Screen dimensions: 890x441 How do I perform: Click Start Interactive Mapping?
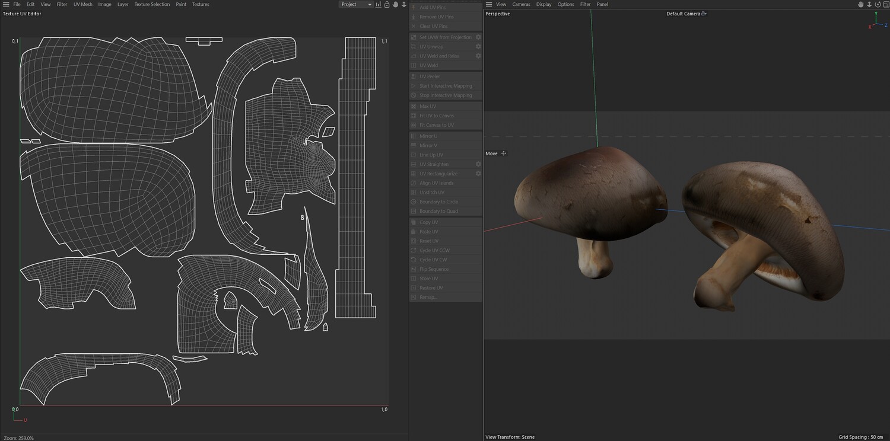click(446, 86)
